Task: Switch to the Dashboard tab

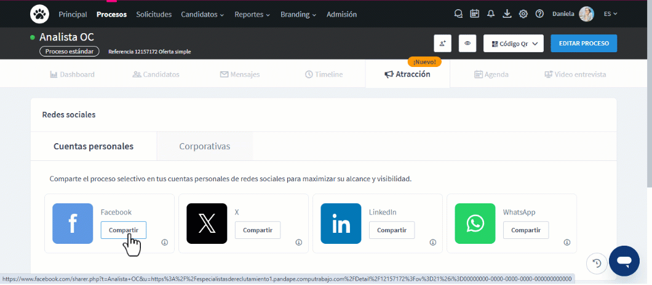Action: point(73,74)
